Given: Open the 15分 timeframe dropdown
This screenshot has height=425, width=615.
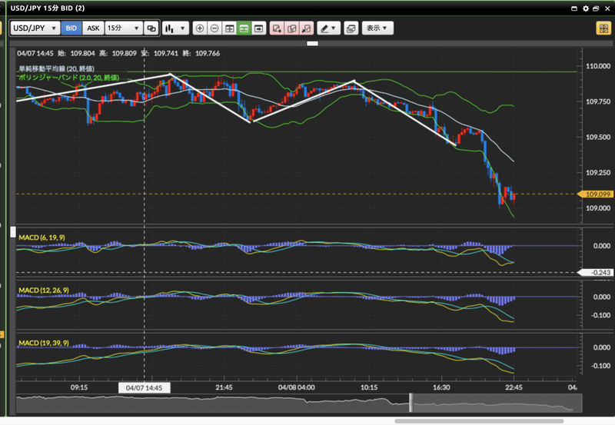Looking at the screenshot, I should point(124,28).
